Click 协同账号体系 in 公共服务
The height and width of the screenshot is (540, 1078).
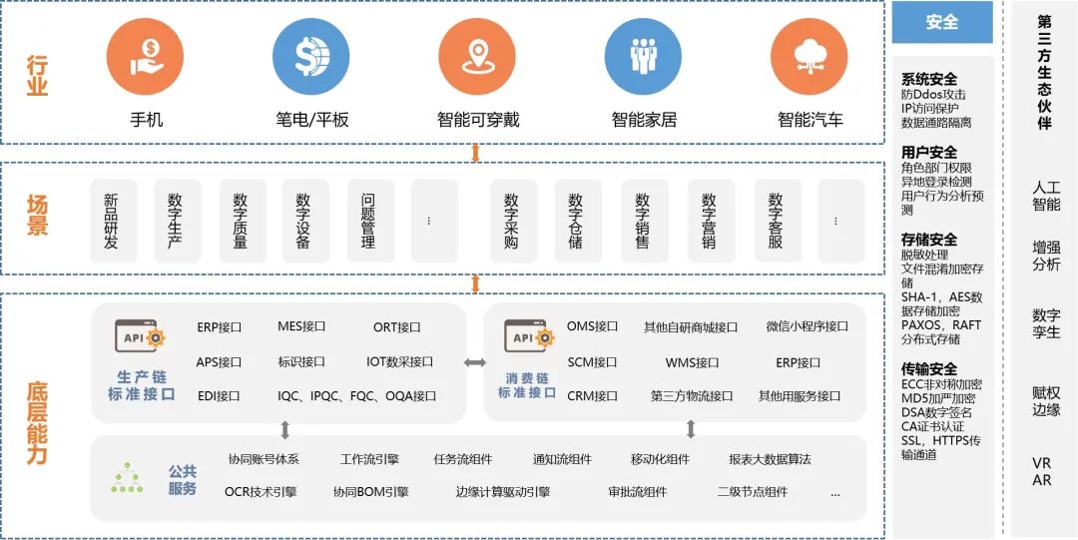(264, 459)
